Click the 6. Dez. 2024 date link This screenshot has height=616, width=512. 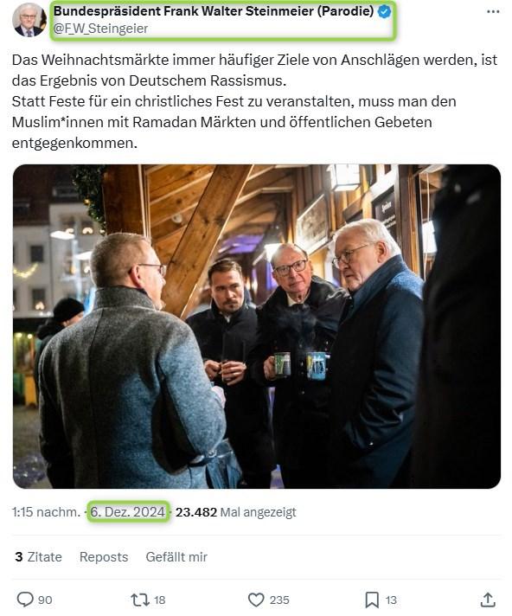128,512
